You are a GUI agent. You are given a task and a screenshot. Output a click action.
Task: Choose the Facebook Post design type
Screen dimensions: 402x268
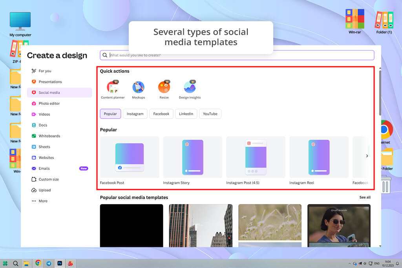[130, 160]
